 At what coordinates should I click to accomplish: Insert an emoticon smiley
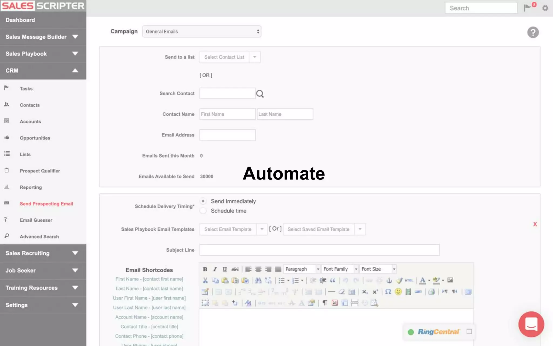(398, 291)
